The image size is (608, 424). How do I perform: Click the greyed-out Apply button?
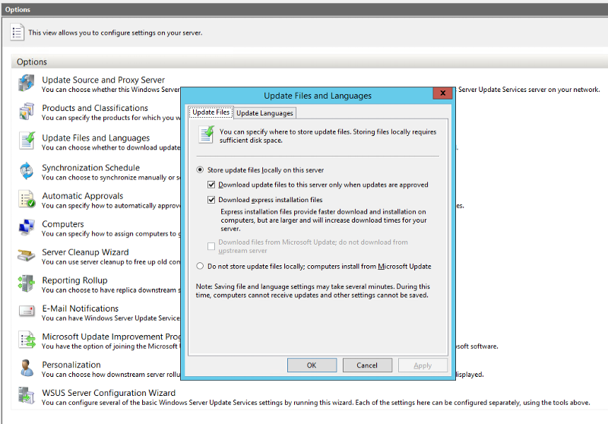(423, 365)
